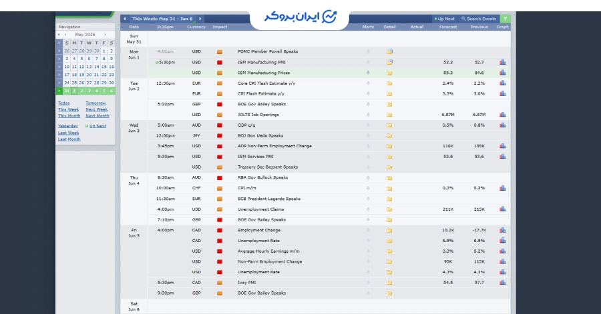The height and width of the screenshot is (314, 601).
Task: Toggle alert bell for ECB President Lagarde Speaks
Action: (368, 199)
